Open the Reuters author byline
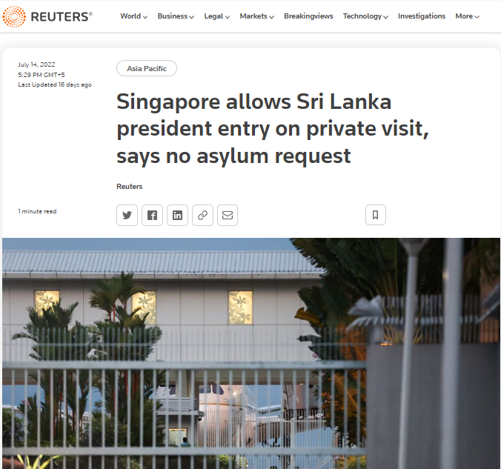The height and width of the screenshot is (469, 501). coord(130,186)
